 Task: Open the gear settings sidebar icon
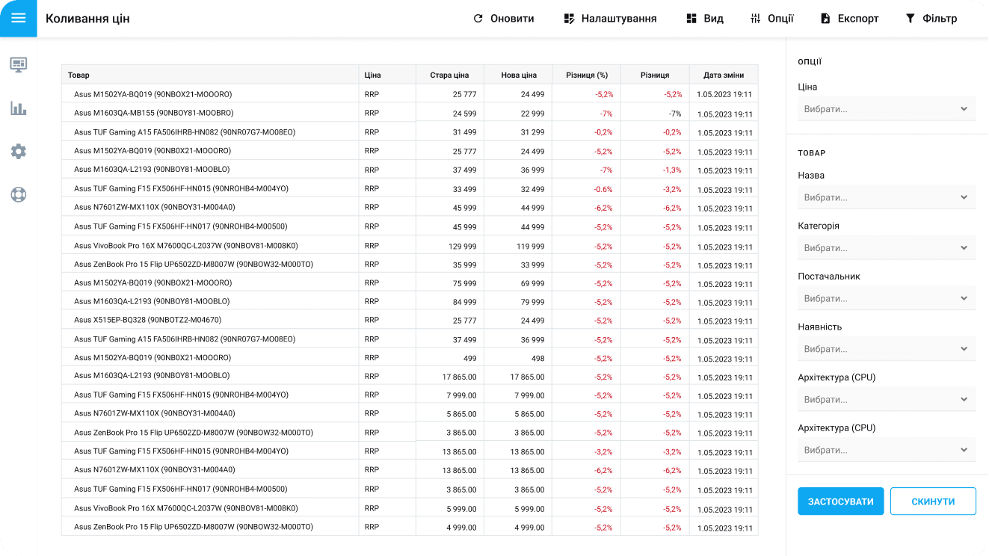tap(18, 152)
